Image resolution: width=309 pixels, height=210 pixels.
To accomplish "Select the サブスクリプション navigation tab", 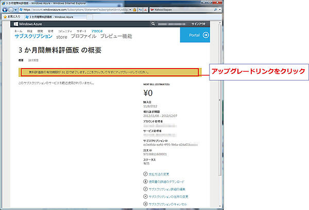I will click(33, 37).
